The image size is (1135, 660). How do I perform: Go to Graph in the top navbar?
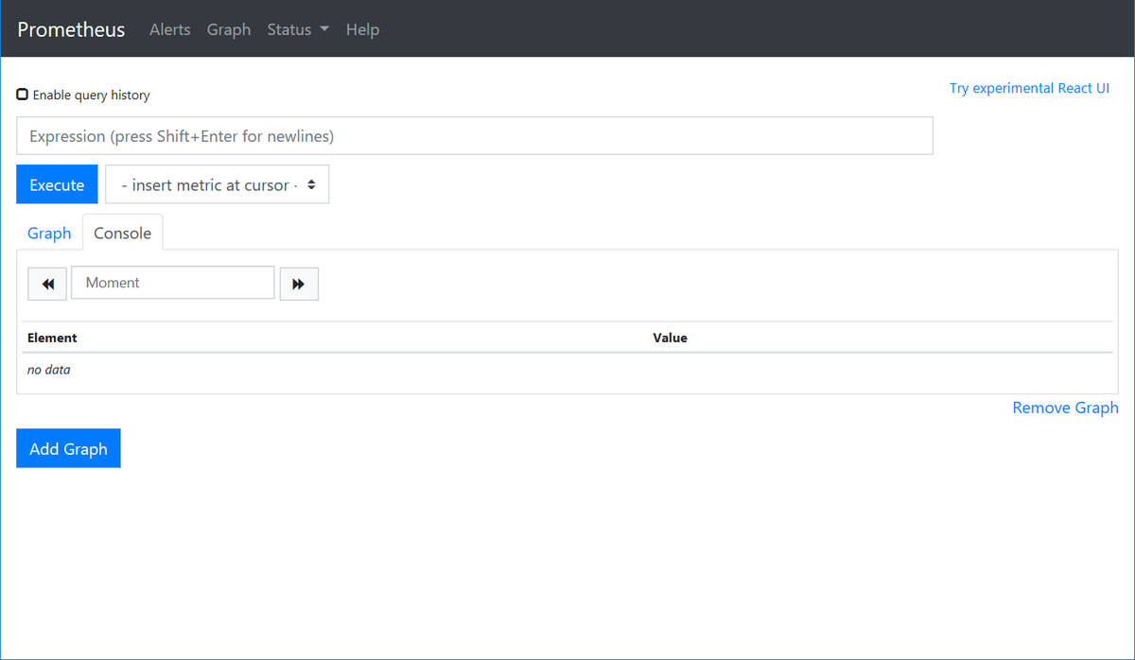(229, 29)
